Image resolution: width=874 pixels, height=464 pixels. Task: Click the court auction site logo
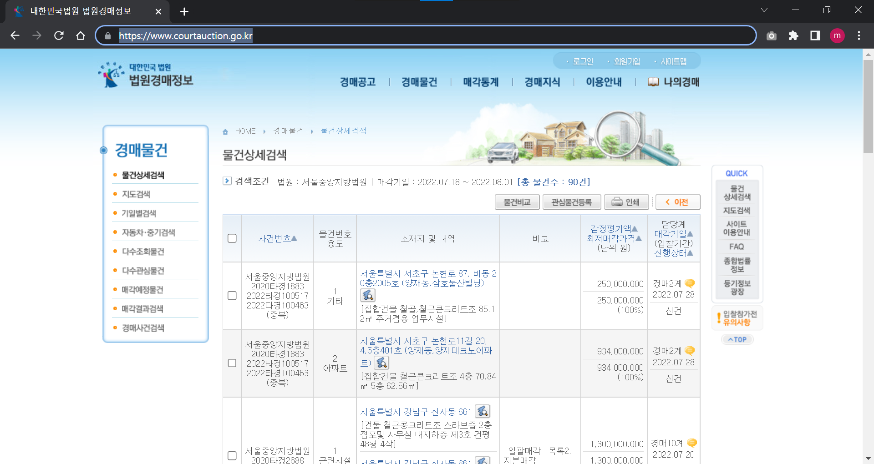click(146, 75)
